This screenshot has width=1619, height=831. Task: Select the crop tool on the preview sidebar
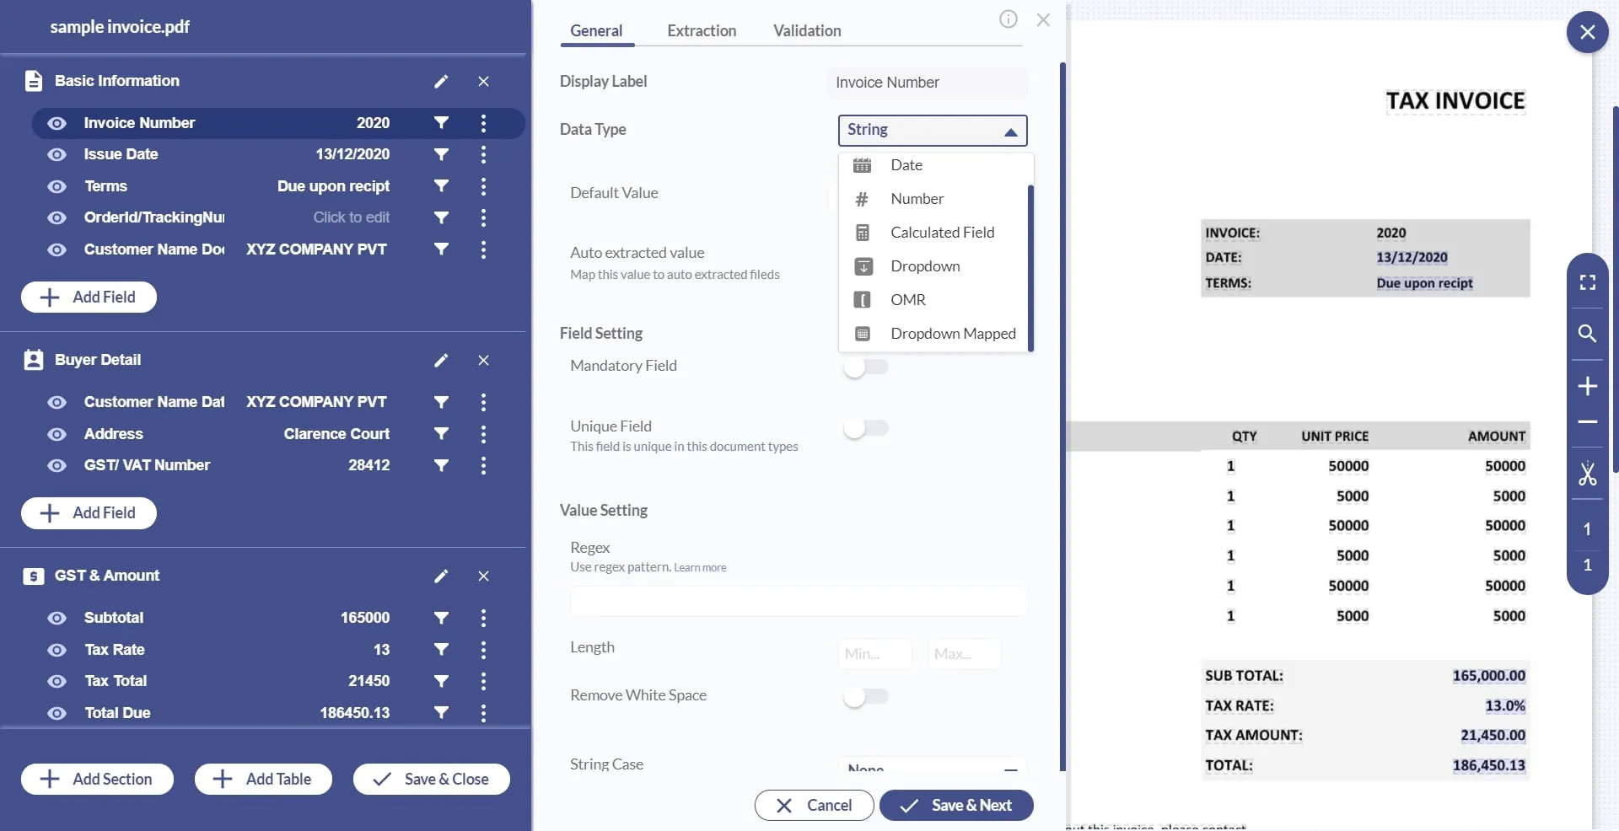pos(1588,475)
